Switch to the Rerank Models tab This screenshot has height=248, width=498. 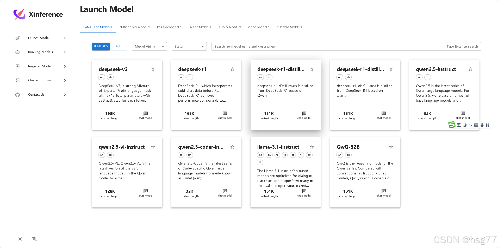click(169, 27)
